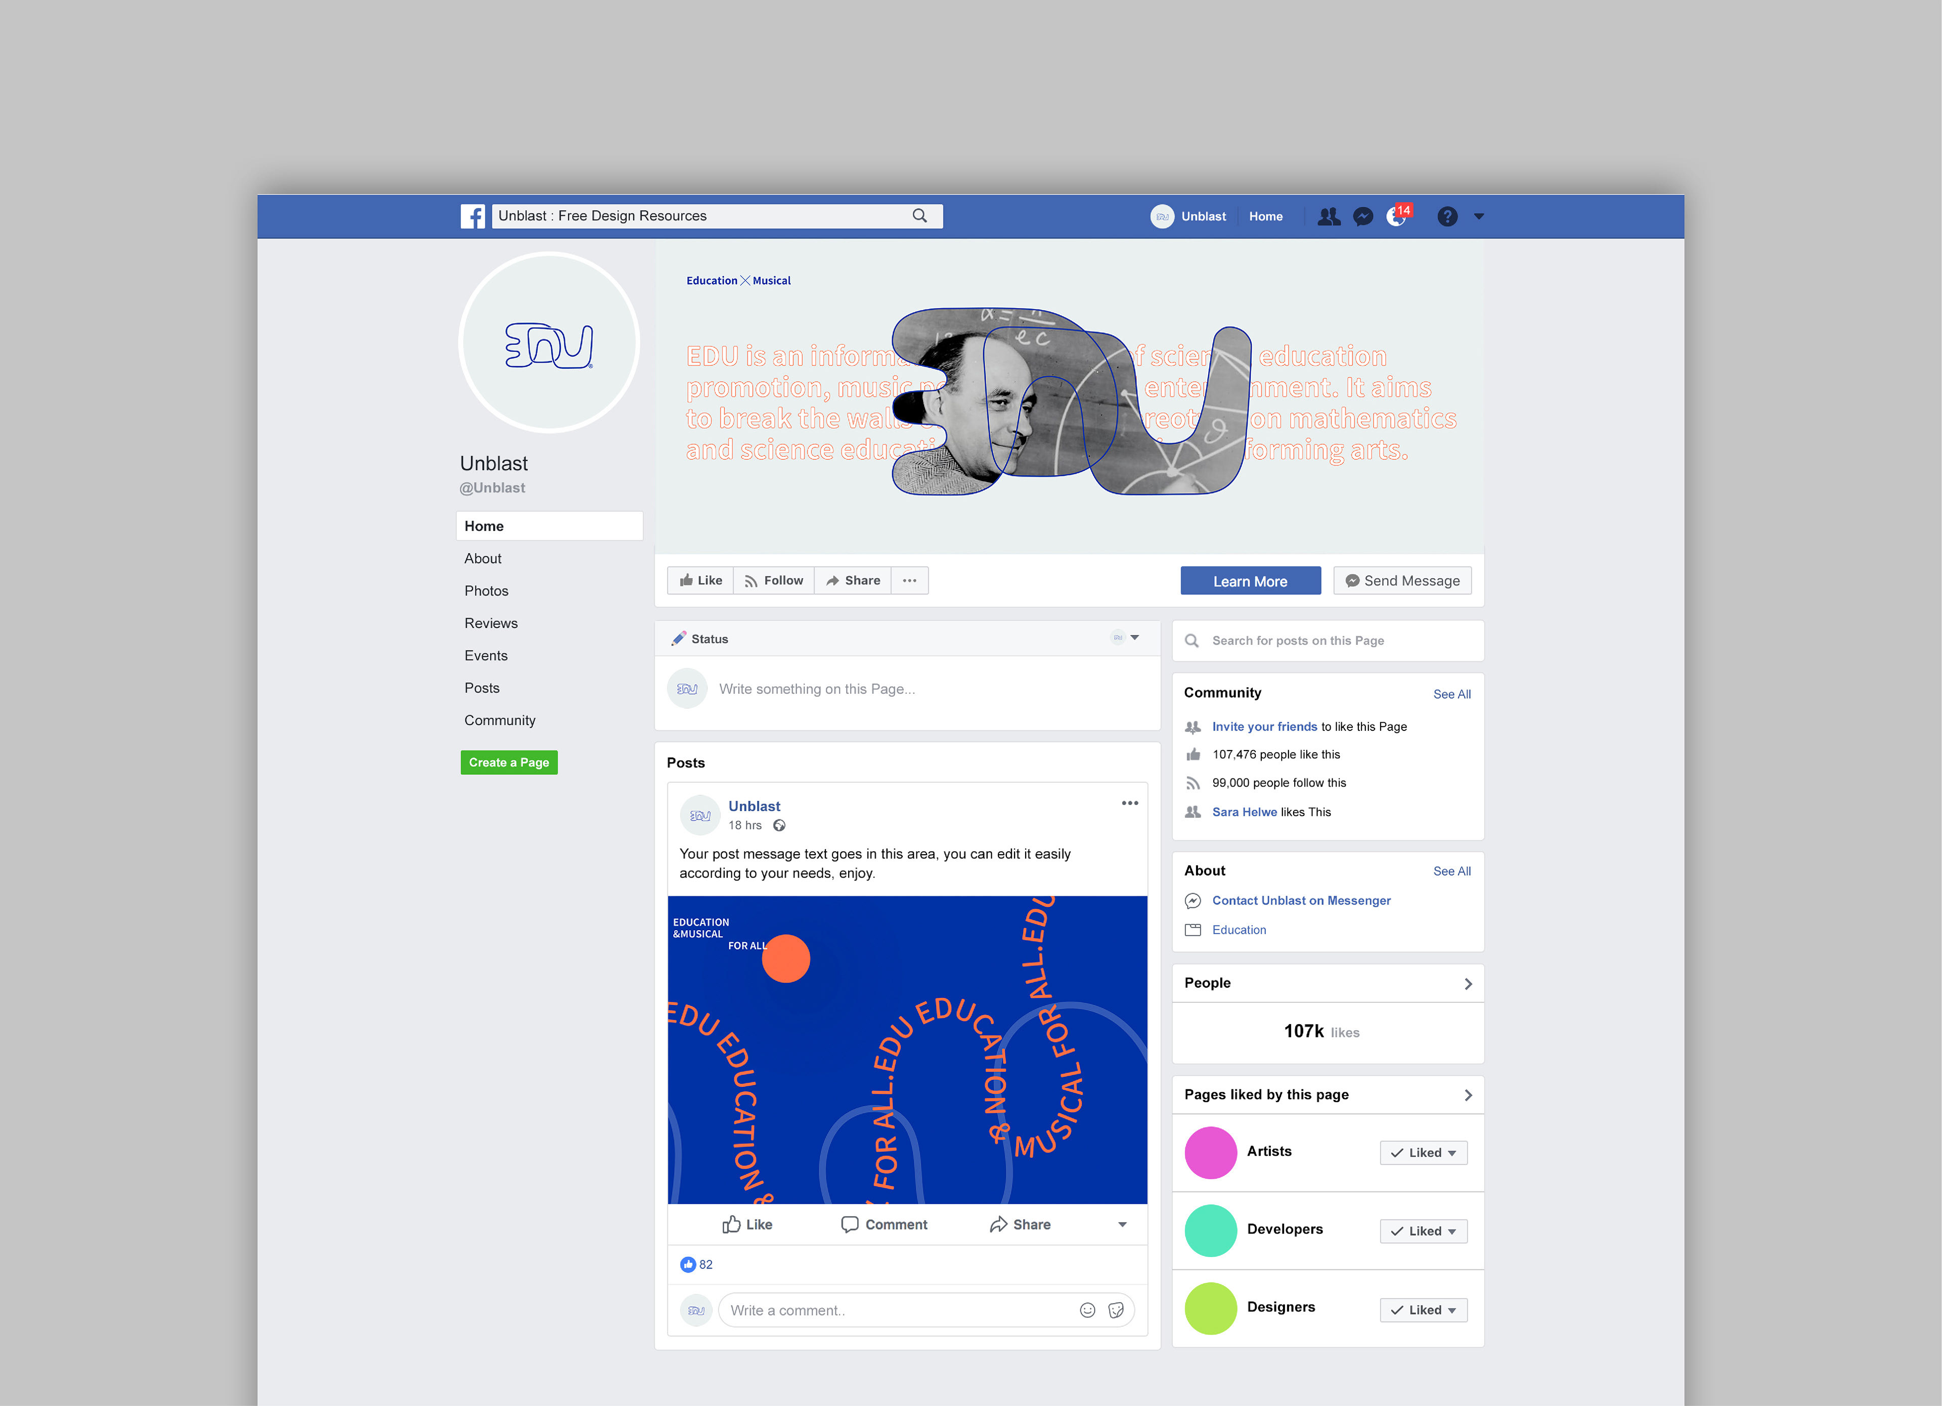This screenshot has height=1406, width=1942.
Task: Click the search magnifier in top bar
Action: (x=919, y=216)
